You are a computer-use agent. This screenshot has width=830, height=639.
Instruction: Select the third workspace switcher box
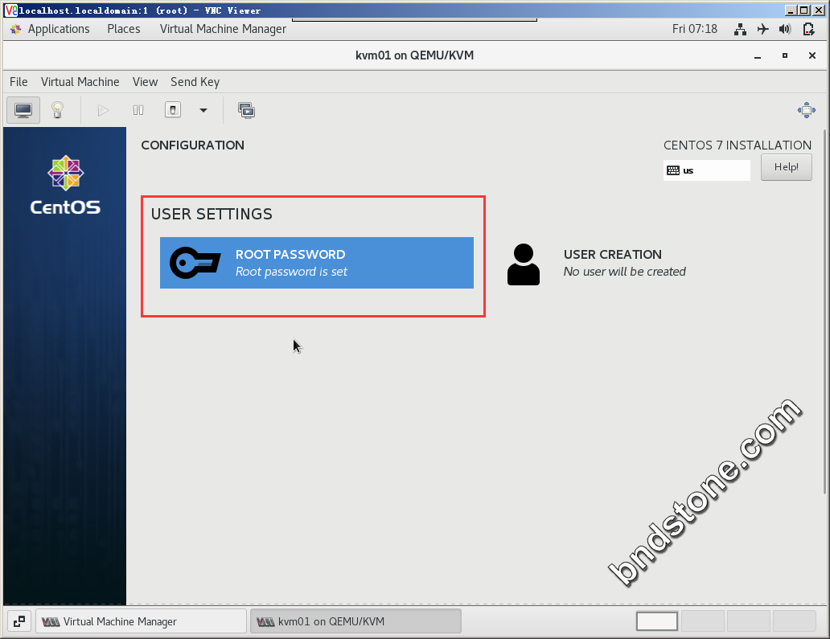click(749, 621)
